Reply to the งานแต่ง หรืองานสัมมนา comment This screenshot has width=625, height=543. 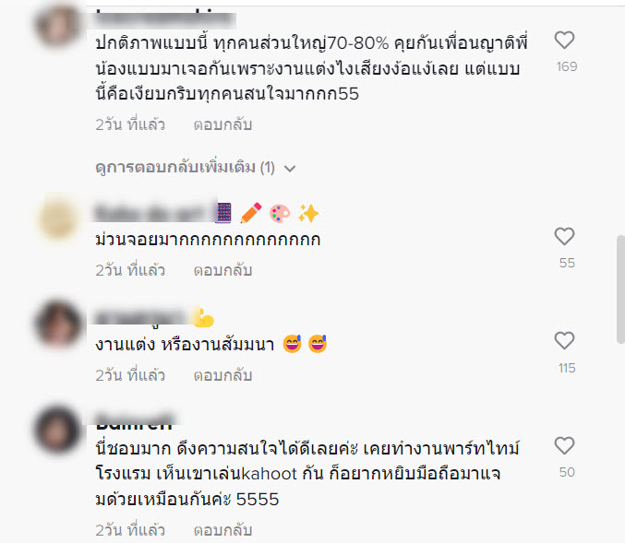pos(222,375)
